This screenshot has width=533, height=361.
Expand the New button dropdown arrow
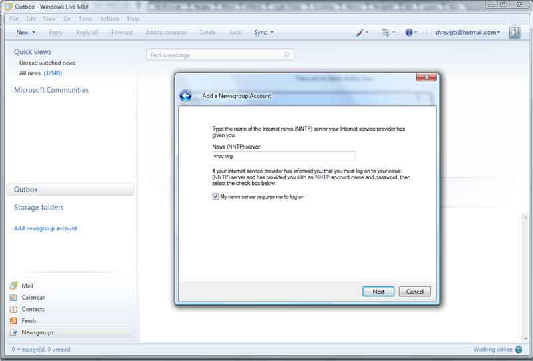(34, 32)
